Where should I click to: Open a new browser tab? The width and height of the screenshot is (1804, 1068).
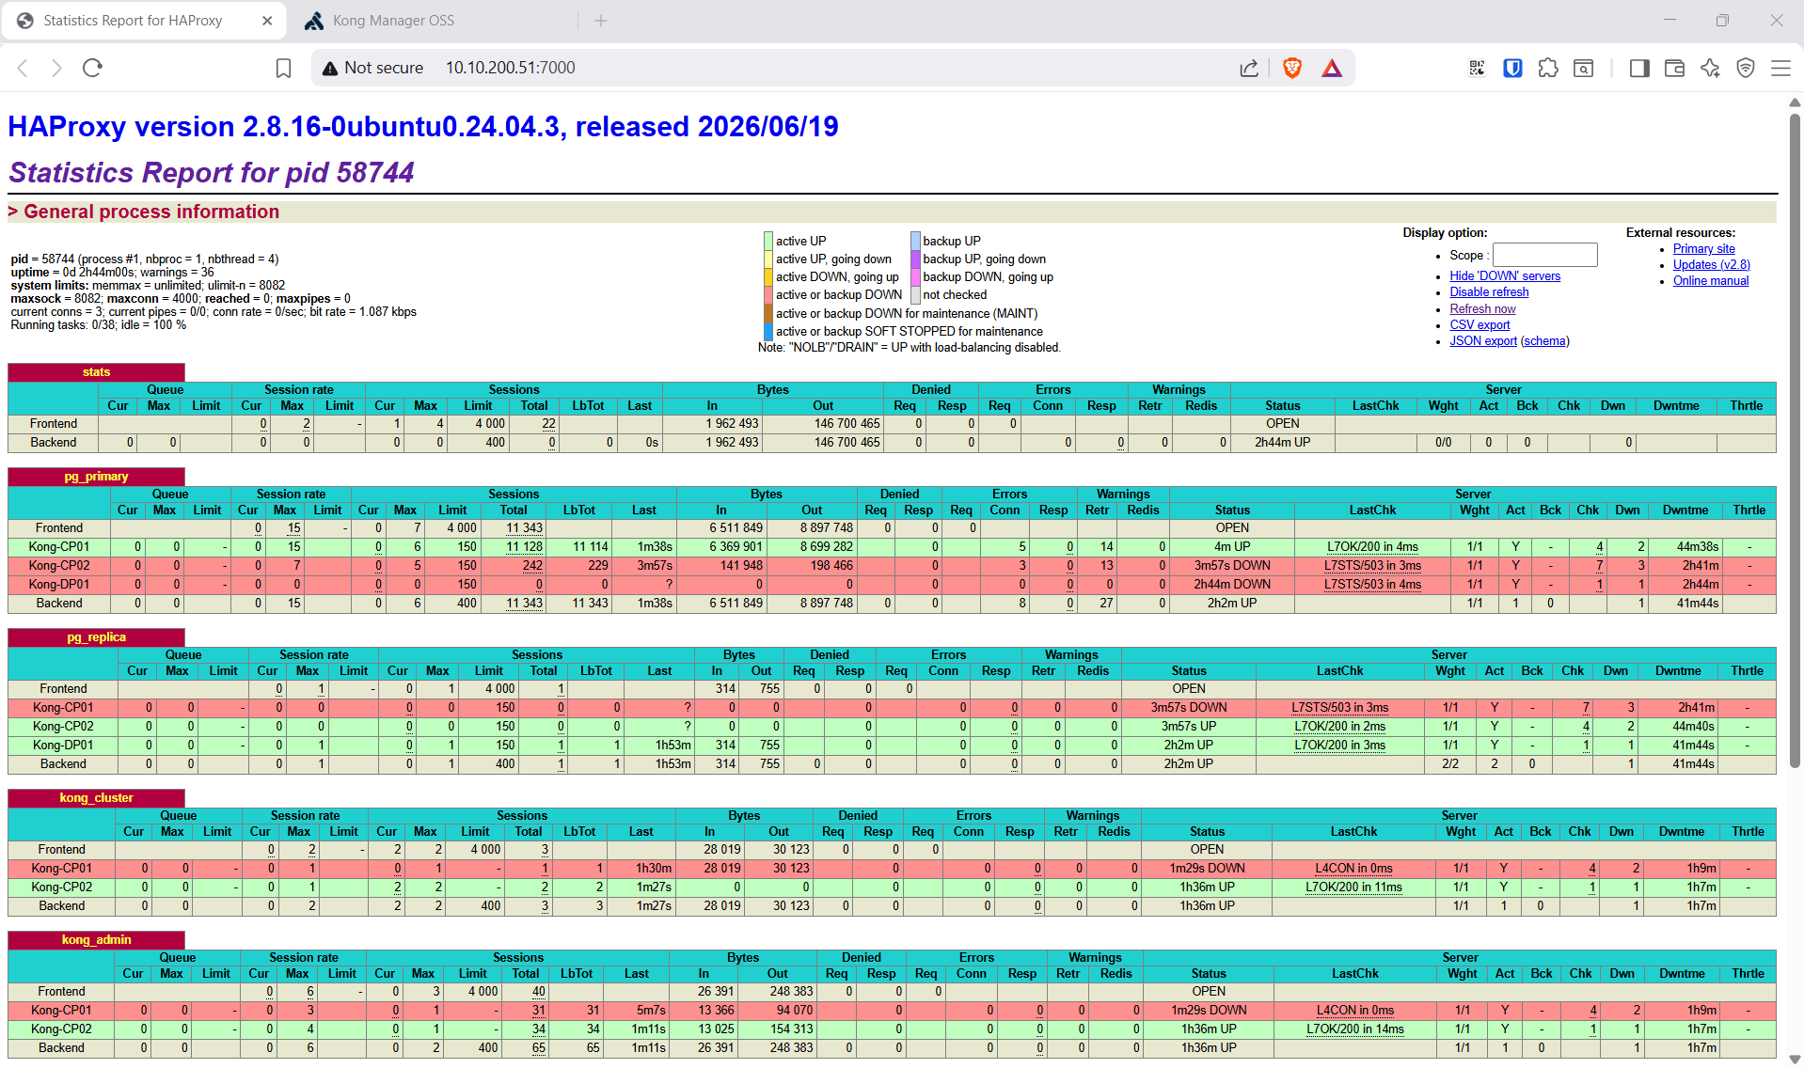click(x=601, y=21)
